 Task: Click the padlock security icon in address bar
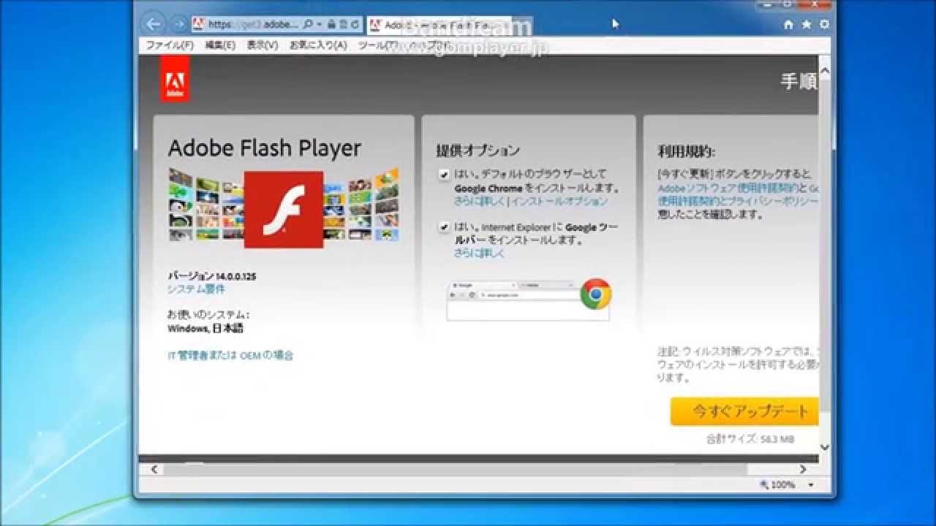(x=331, y=24)
